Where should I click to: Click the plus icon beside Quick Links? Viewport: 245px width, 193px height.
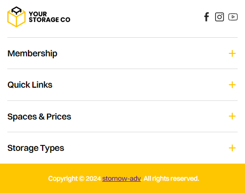pyautogui.click(x=232, y=85)
